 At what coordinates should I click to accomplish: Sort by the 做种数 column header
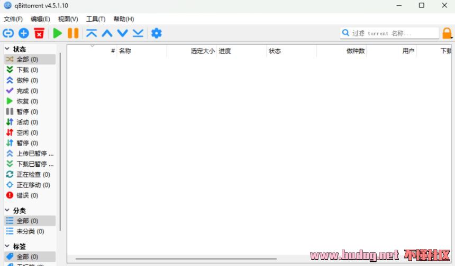(x=342, y=51)
